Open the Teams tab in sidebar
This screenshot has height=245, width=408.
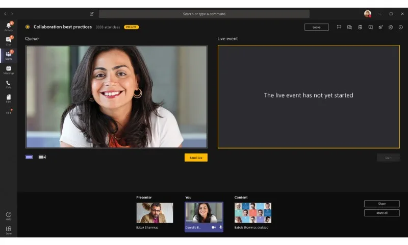point(9,56)
